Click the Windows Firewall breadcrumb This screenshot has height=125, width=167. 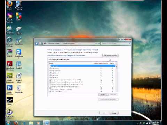tap(54, 44)
